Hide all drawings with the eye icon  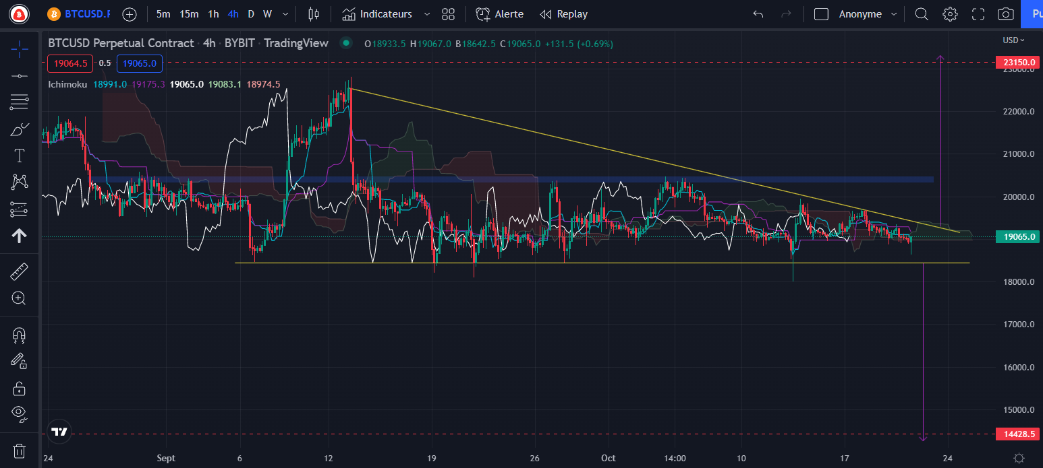pos(20,413)
